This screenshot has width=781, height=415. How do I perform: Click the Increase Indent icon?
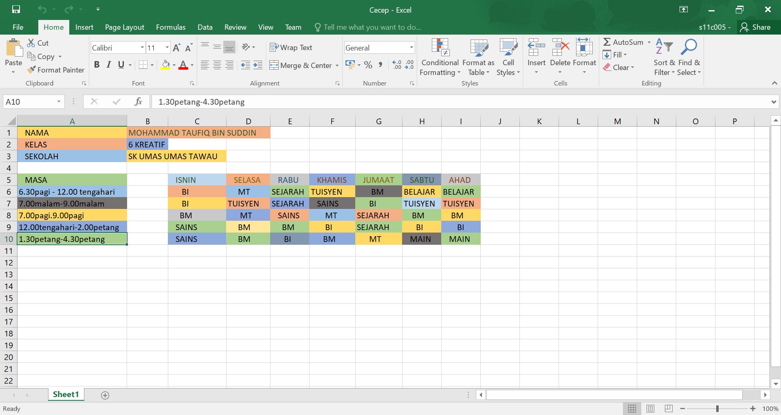pos(258,65)
